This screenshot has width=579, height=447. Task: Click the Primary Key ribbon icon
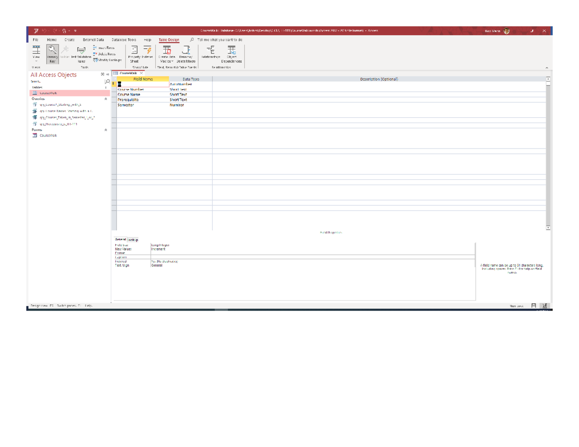[x=52, y=54]
